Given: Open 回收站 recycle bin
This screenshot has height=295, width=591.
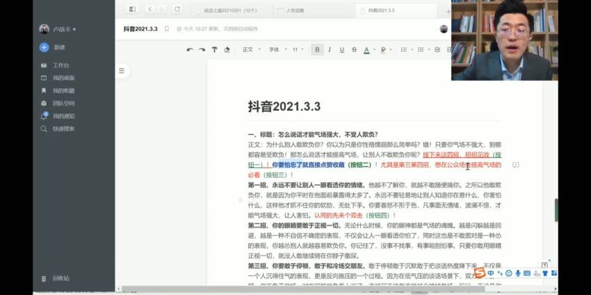Looking at the screenshot, I should [56, 278].
